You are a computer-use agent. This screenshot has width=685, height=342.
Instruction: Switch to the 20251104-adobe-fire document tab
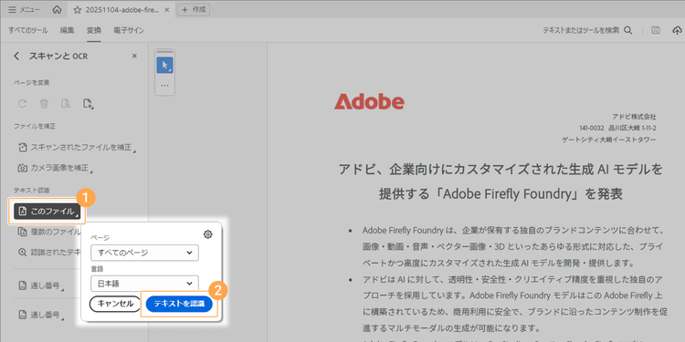coord(121,10)
